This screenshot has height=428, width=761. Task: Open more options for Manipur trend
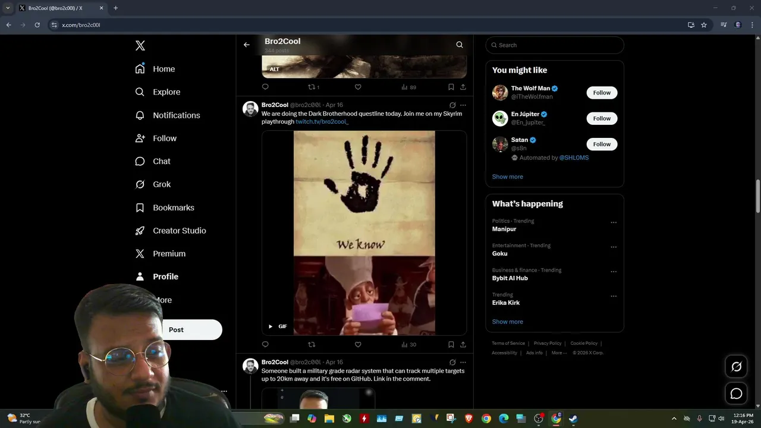coord(614,223)
